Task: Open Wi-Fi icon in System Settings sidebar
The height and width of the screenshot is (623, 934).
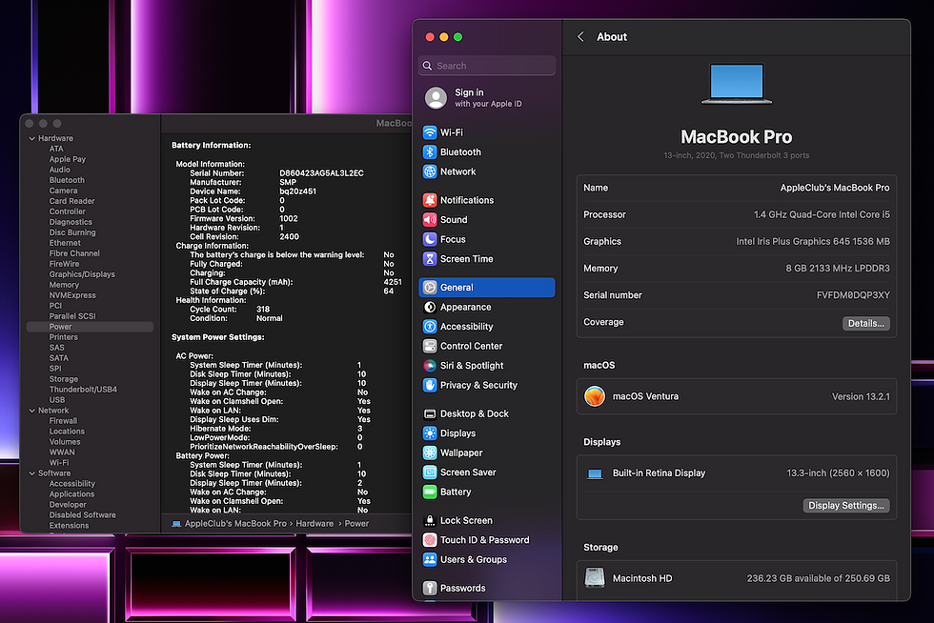Action: pos(430,132)
